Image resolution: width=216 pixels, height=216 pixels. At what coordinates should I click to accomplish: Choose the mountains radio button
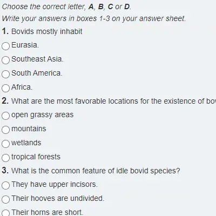click(x=5, y=130)
